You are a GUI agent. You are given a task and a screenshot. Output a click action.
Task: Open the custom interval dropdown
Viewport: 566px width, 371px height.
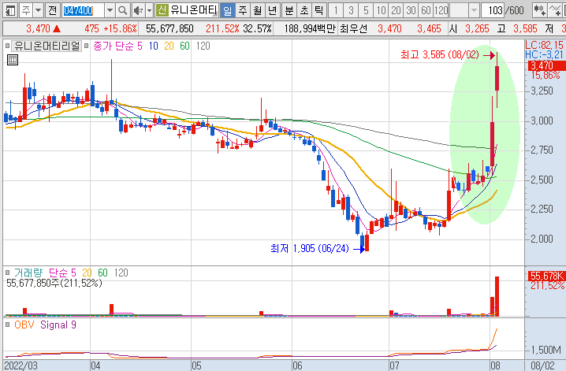[474, 10]
